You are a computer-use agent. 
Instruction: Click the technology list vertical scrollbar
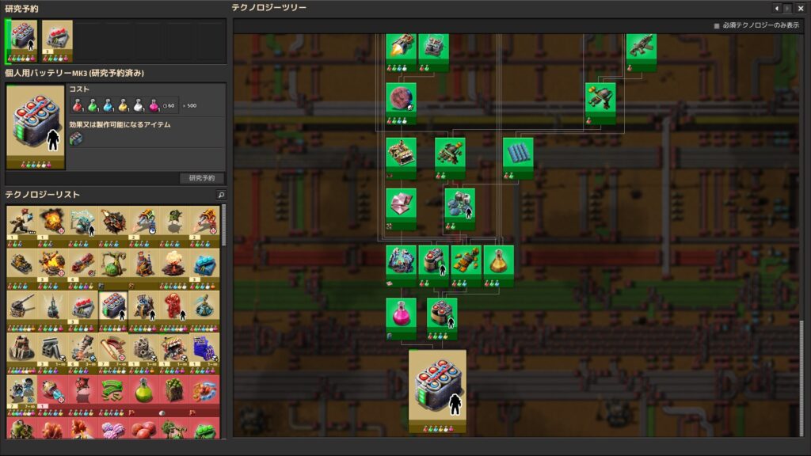click(x=223, y=230)
